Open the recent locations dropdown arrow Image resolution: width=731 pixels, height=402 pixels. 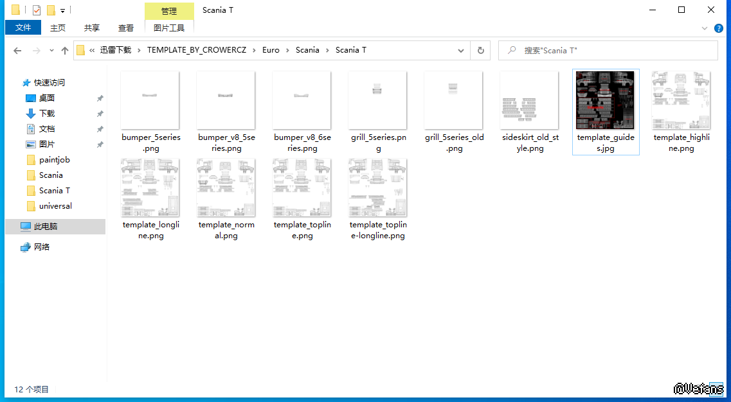(x=50, y=51)
